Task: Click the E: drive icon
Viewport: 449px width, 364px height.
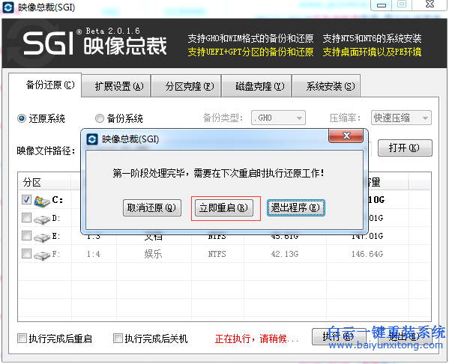Action: pos(42,237)
